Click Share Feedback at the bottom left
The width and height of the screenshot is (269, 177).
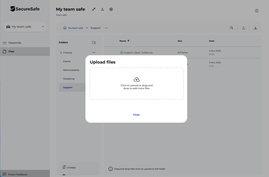coord(17,174)
